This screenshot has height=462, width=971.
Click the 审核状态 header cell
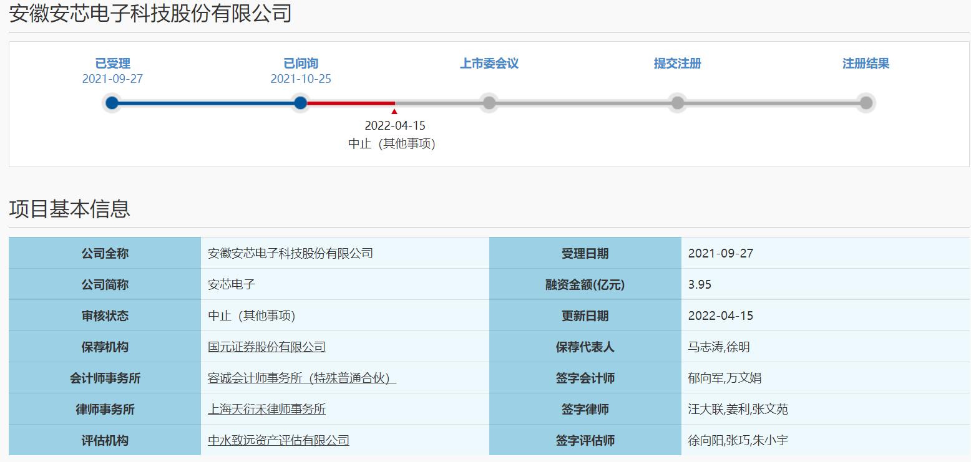105,315
